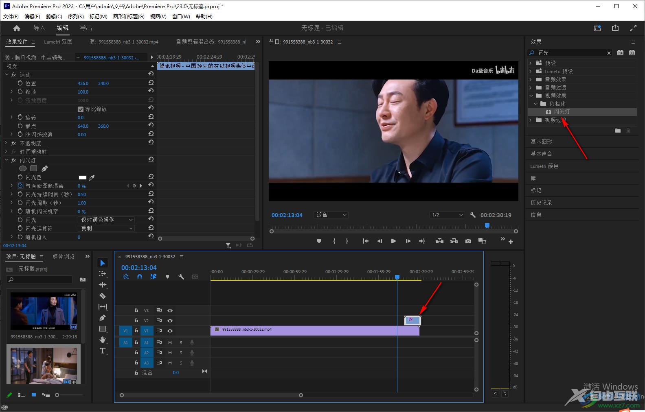Select the Ripple Edit tool
Image resolution: width=645 pixels, height=412 pixels.
coord(103,285)
